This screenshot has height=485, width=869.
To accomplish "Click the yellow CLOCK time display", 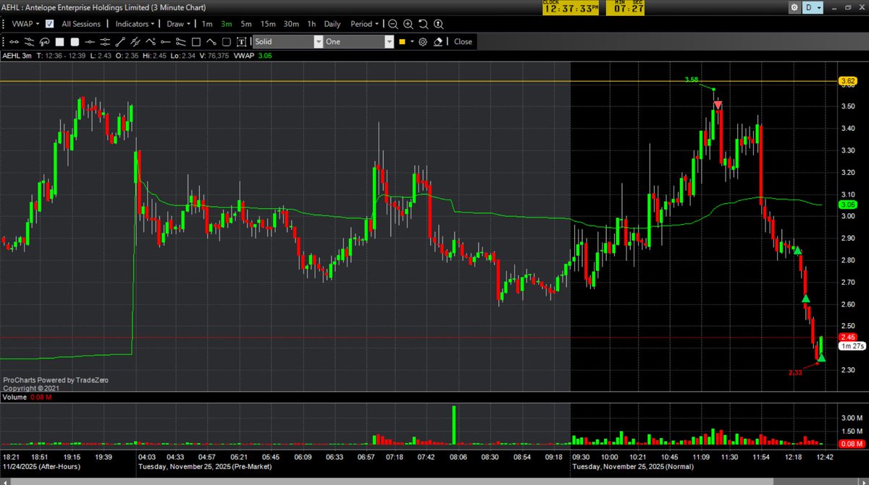I will coord(571,7).
